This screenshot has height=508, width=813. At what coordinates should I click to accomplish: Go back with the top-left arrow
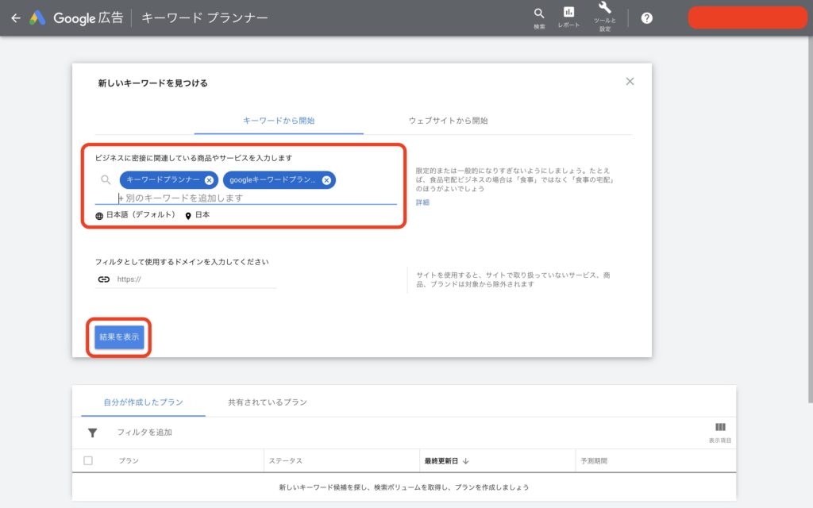[x=16, y=18]
